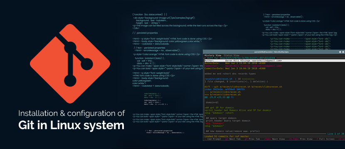Click the 'domain=$1' line
This screenshot has width=345, height=149.
[x=212, y=102]
